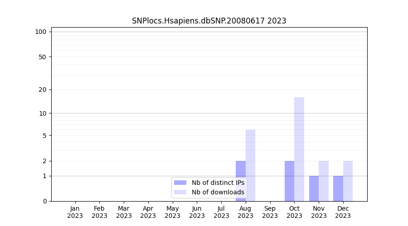Select the Aug 2023 distinct IPs bar
Screen dimensions: 408x226
pyautogui.click(x=240, y=169)
